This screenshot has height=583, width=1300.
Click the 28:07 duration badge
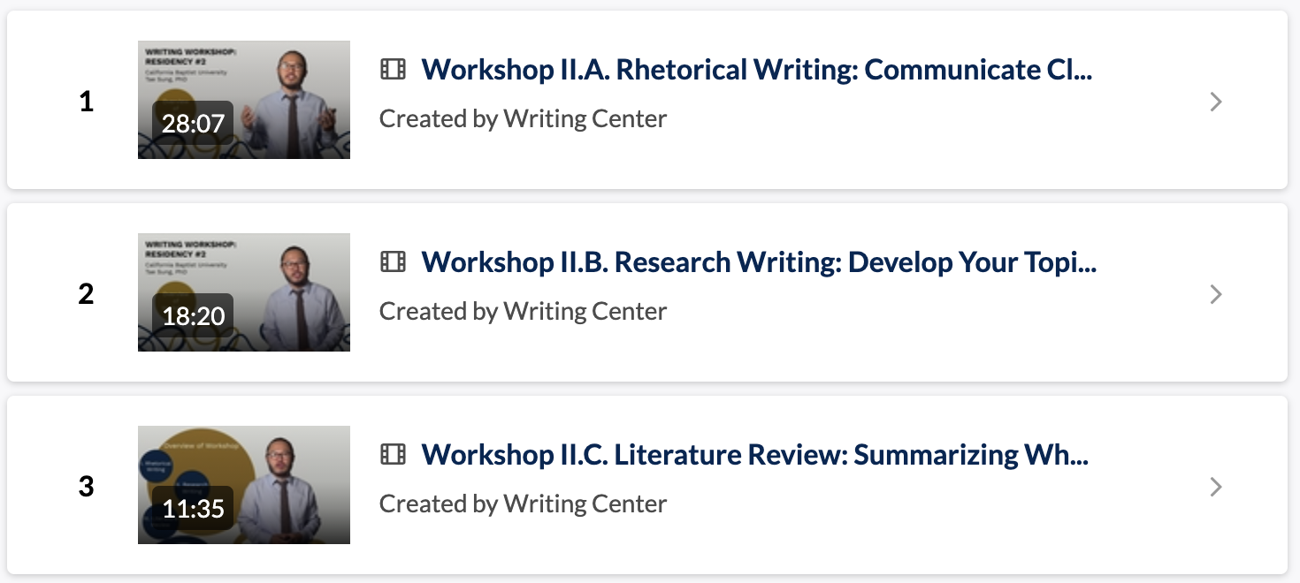(x=193, y=124)
